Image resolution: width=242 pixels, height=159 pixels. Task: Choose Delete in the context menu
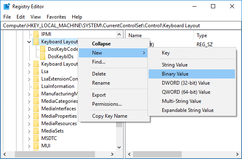tap(114, 74)
